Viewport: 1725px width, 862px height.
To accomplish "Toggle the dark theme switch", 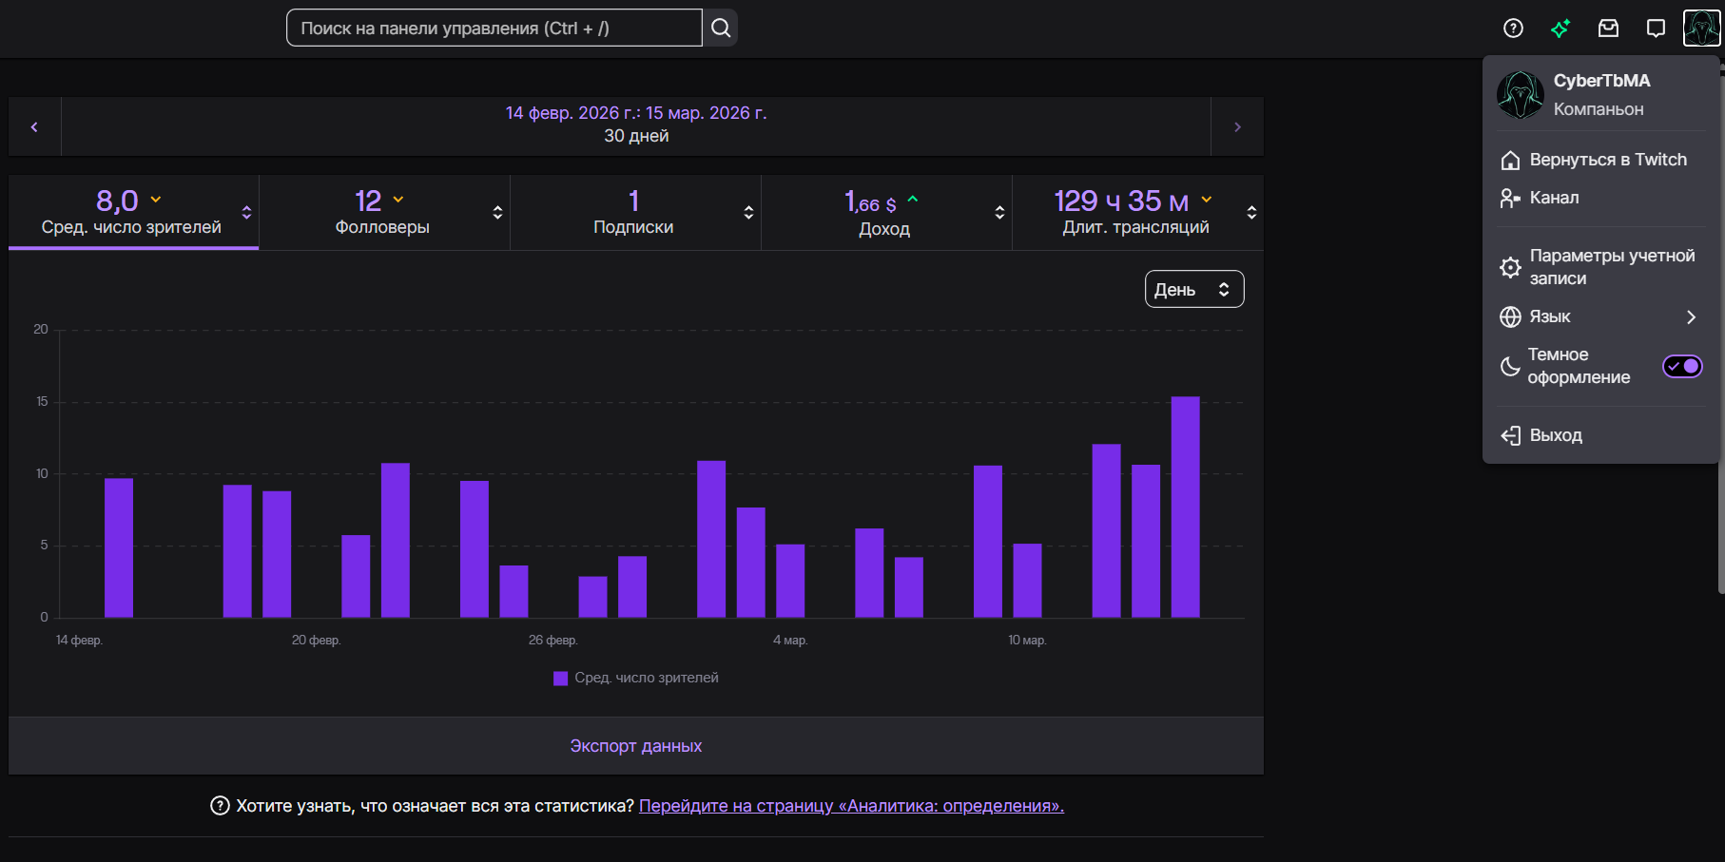I will (1682, 366).
